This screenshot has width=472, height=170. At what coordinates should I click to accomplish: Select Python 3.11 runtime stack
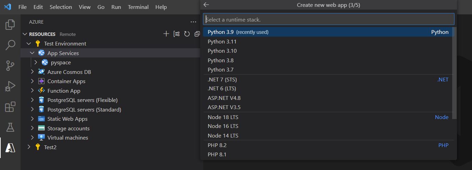point(222,42)
